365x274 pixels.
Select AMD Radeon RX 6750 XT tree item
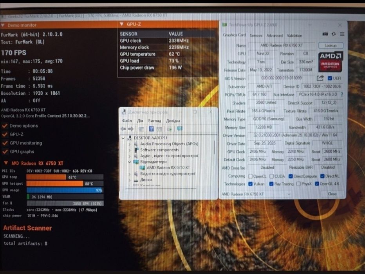(x=168, y=168)
